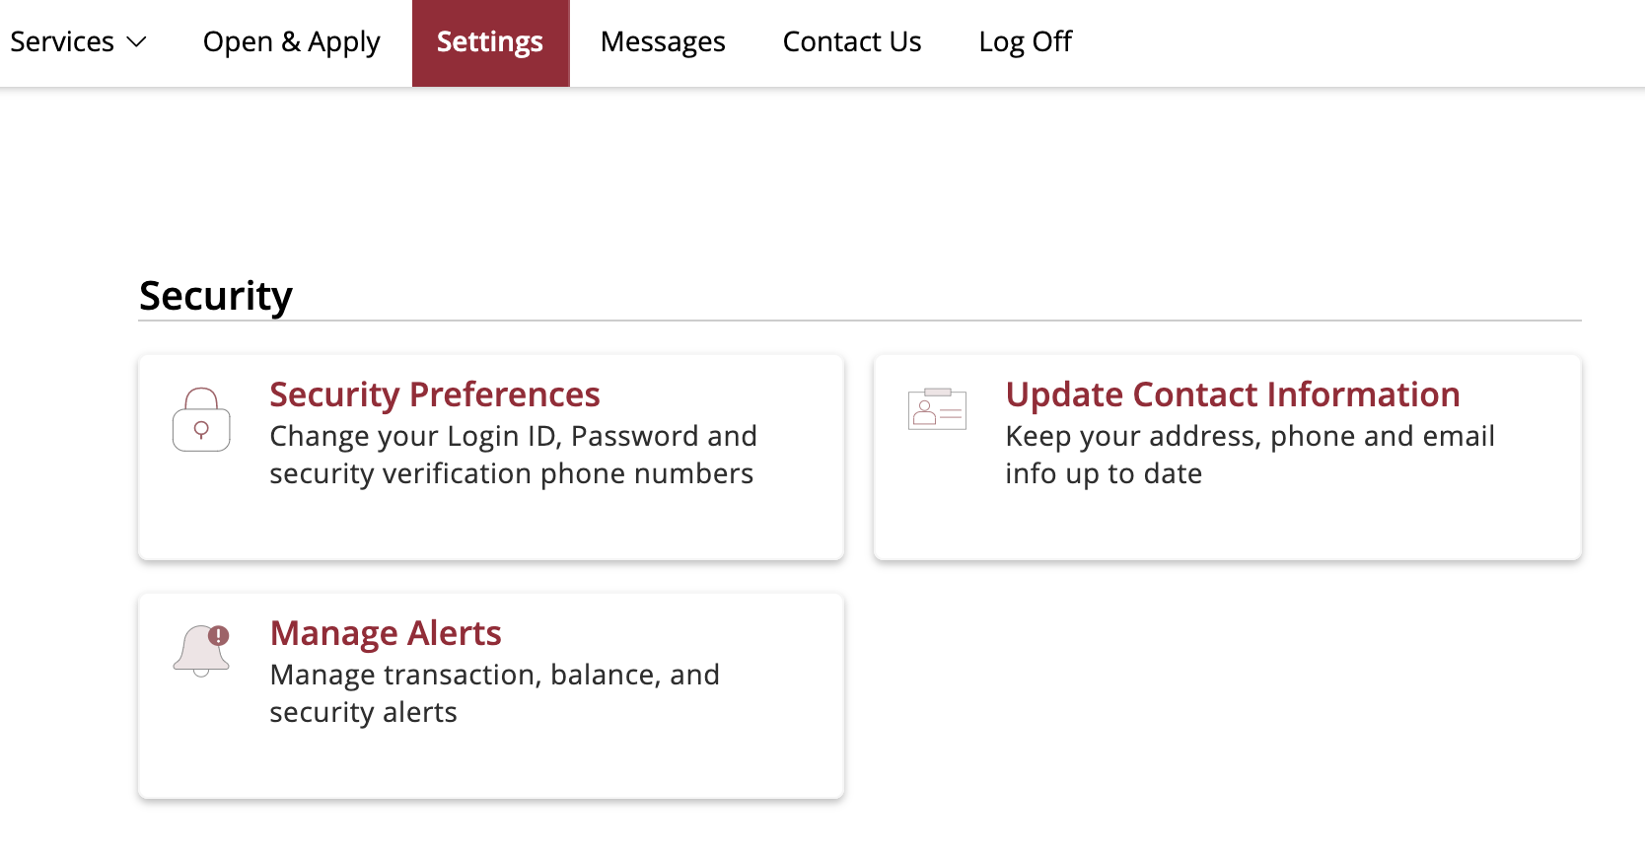
Task: Navigate to Contact Us
Action: coord(852,41)
